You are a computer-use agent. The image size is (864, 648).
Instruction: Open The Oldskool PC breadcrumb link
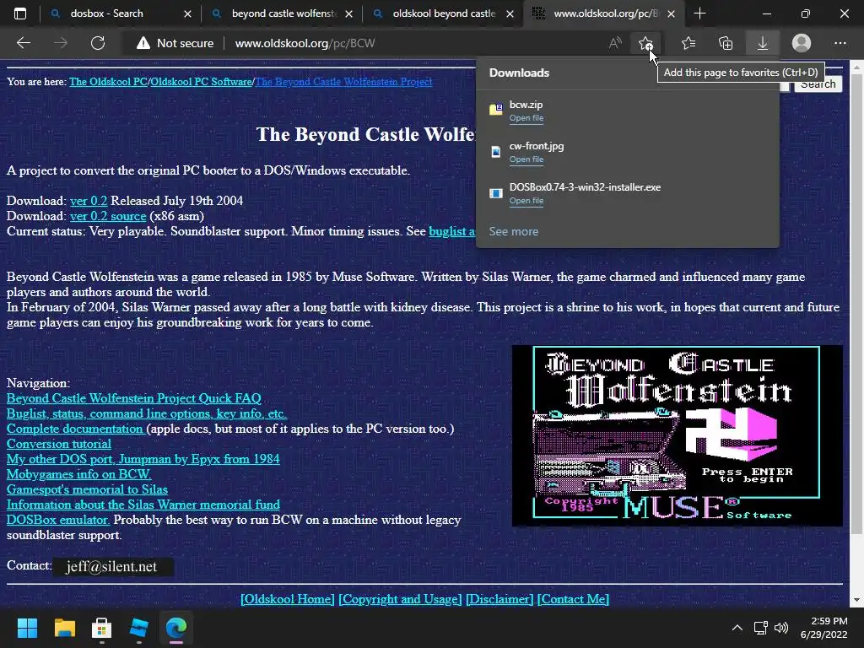108,82
